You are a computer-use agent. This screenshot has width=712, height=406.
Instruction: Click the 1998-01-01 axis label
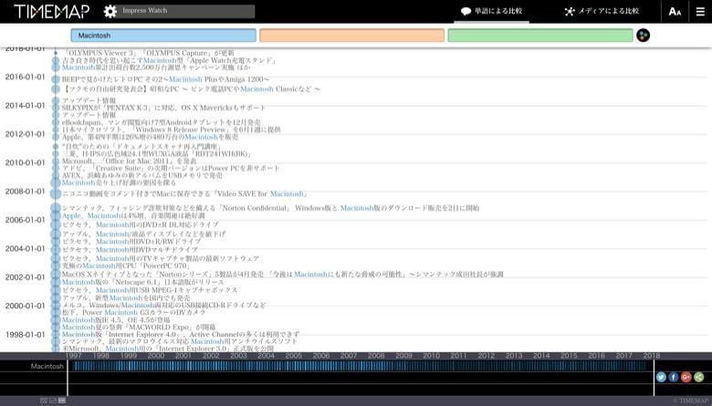click(x=25, y=335)
